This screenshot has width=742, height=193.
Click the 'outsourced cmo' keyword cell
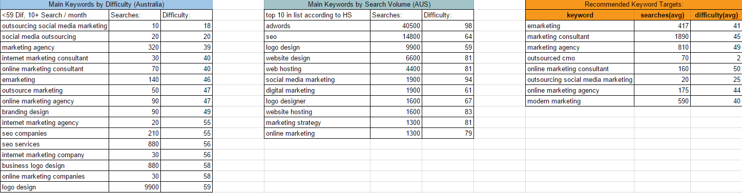coord(580,58)
